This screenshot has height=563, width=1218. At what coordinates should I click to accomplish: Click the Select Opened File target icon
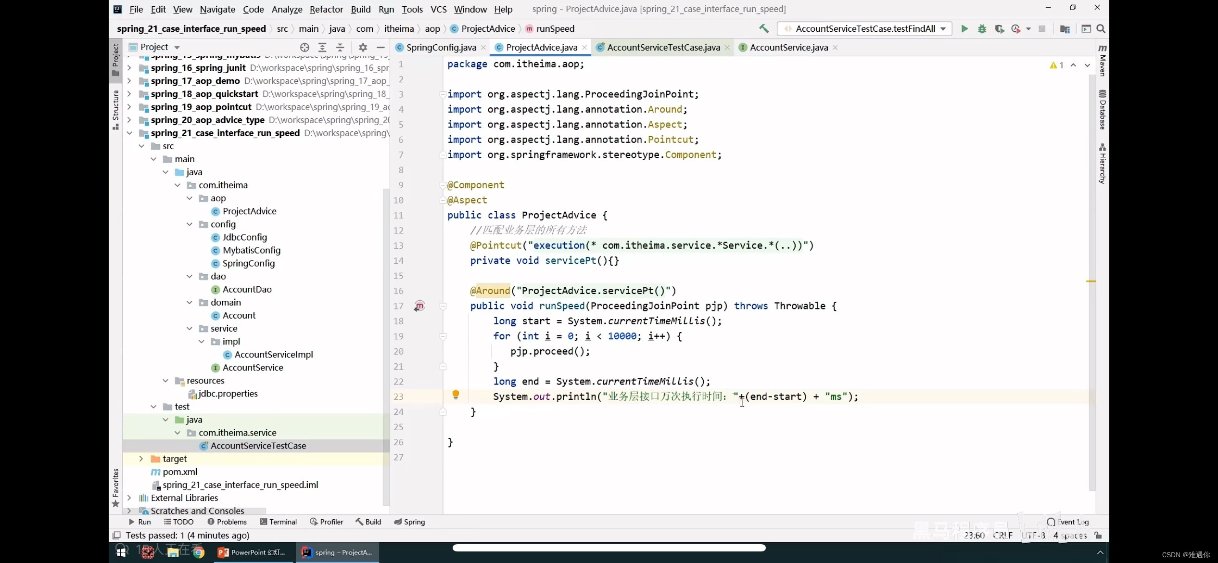coord(304,47)
